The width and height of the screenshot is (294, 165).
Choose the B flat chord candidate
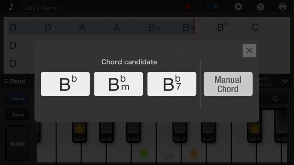[x=65, y=84]
